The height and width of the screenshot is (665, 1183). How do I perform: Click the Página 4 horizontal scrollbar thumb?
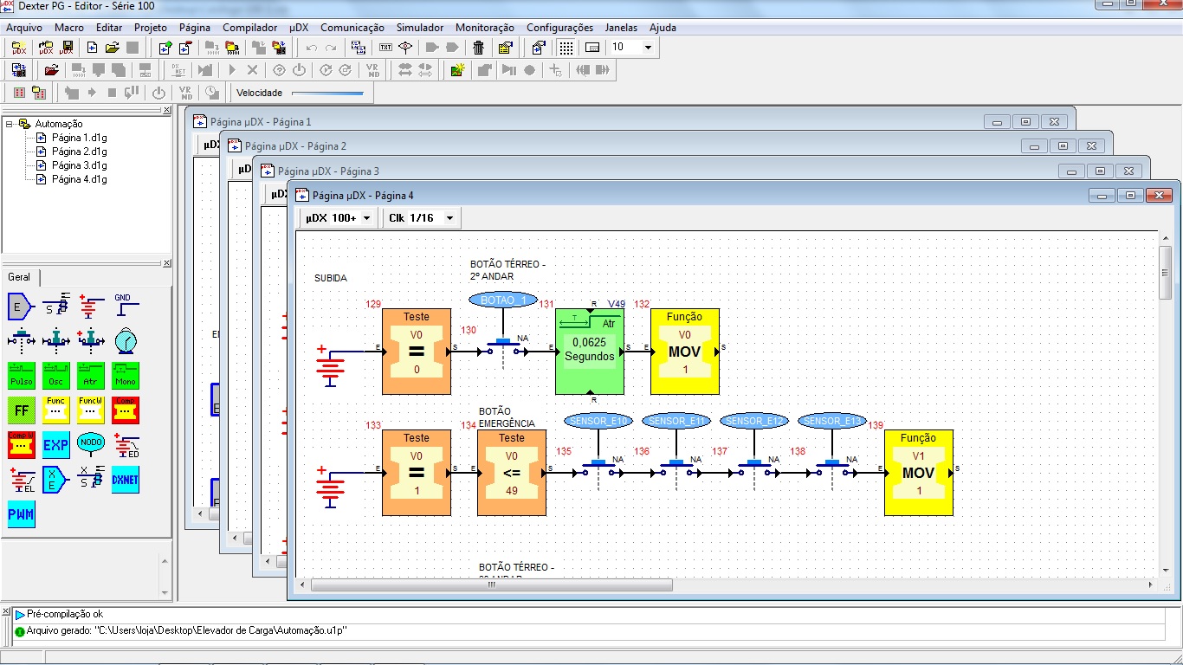(x=491, y=584)
